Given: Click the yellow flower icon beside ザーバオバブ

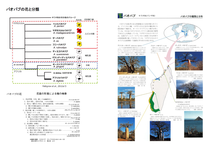Looking at the screenshot, I should [79, 37].
